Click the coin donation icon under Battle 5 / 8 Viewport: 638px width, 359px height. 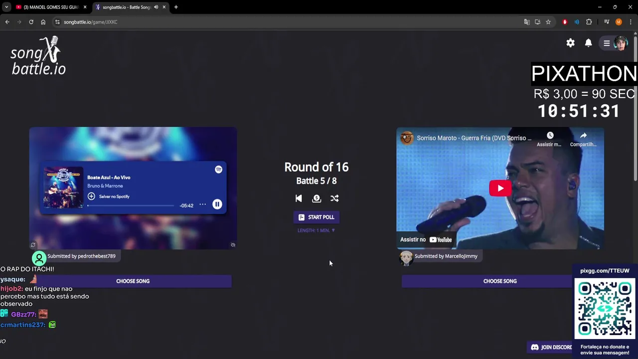click(317, 198)
